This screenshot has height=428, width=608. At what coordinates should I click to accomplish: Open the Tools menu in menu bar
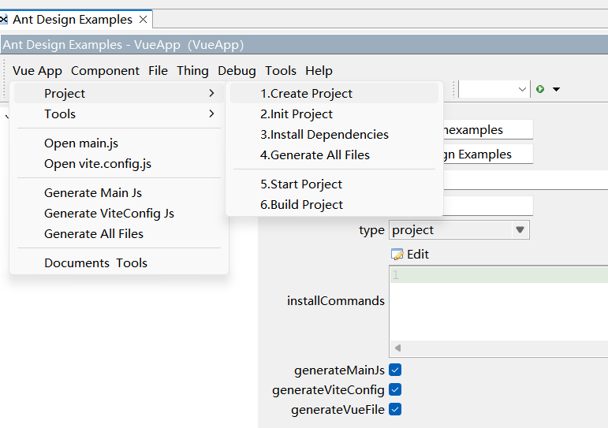point(281,71)
